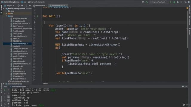Open LinkedListDemo.kt file
This screenshot has height=107, width=191.
click(x=20, y=49)
